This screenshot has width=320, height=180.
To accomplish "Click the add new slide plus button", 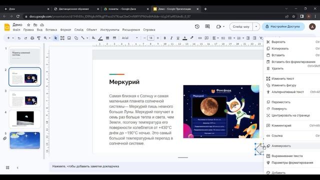I will [x=8, y=38].
